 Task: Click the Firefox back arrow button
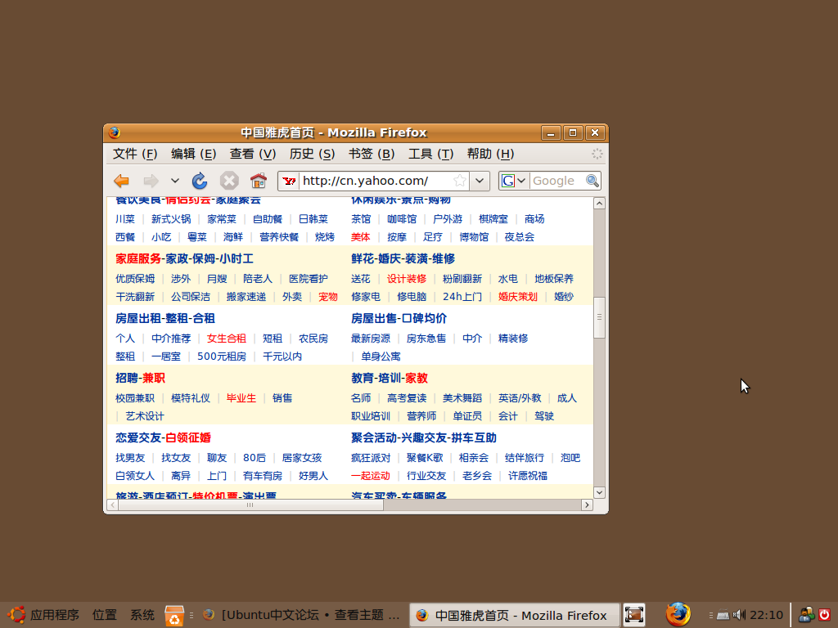[x=121, y=181]
